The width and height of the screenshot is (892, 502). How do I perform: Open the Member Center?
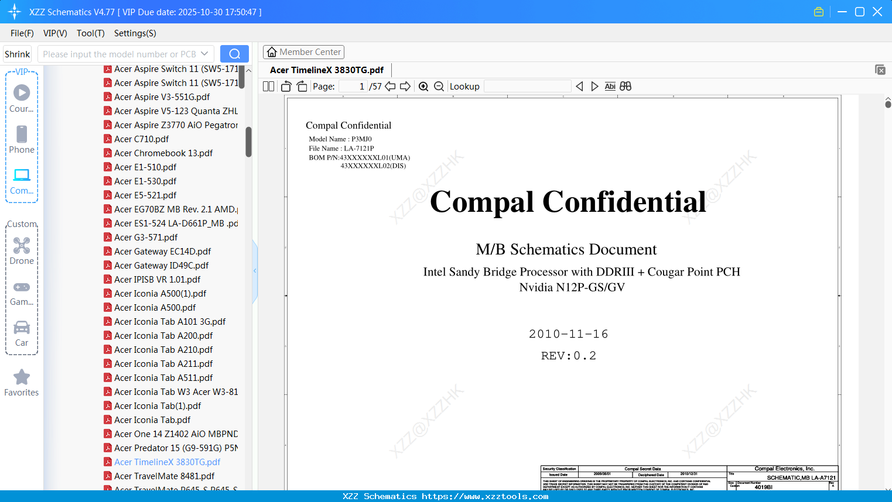[x=303, y=52]
